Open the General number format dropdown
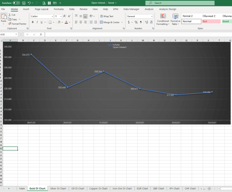This screenshot has height=192, width=232. (x=152, y=16)
